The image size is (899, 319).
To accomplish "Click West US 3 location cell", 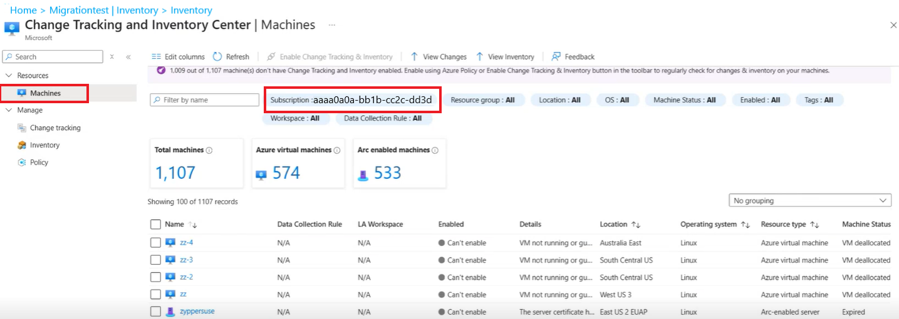I will [x=616, y=295].
